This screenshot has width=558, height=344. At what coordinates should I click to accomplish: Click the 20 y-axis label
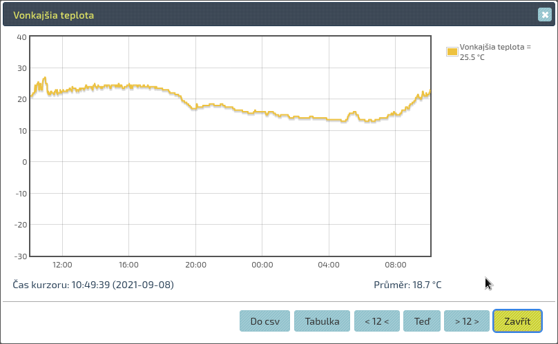(22, 99)
